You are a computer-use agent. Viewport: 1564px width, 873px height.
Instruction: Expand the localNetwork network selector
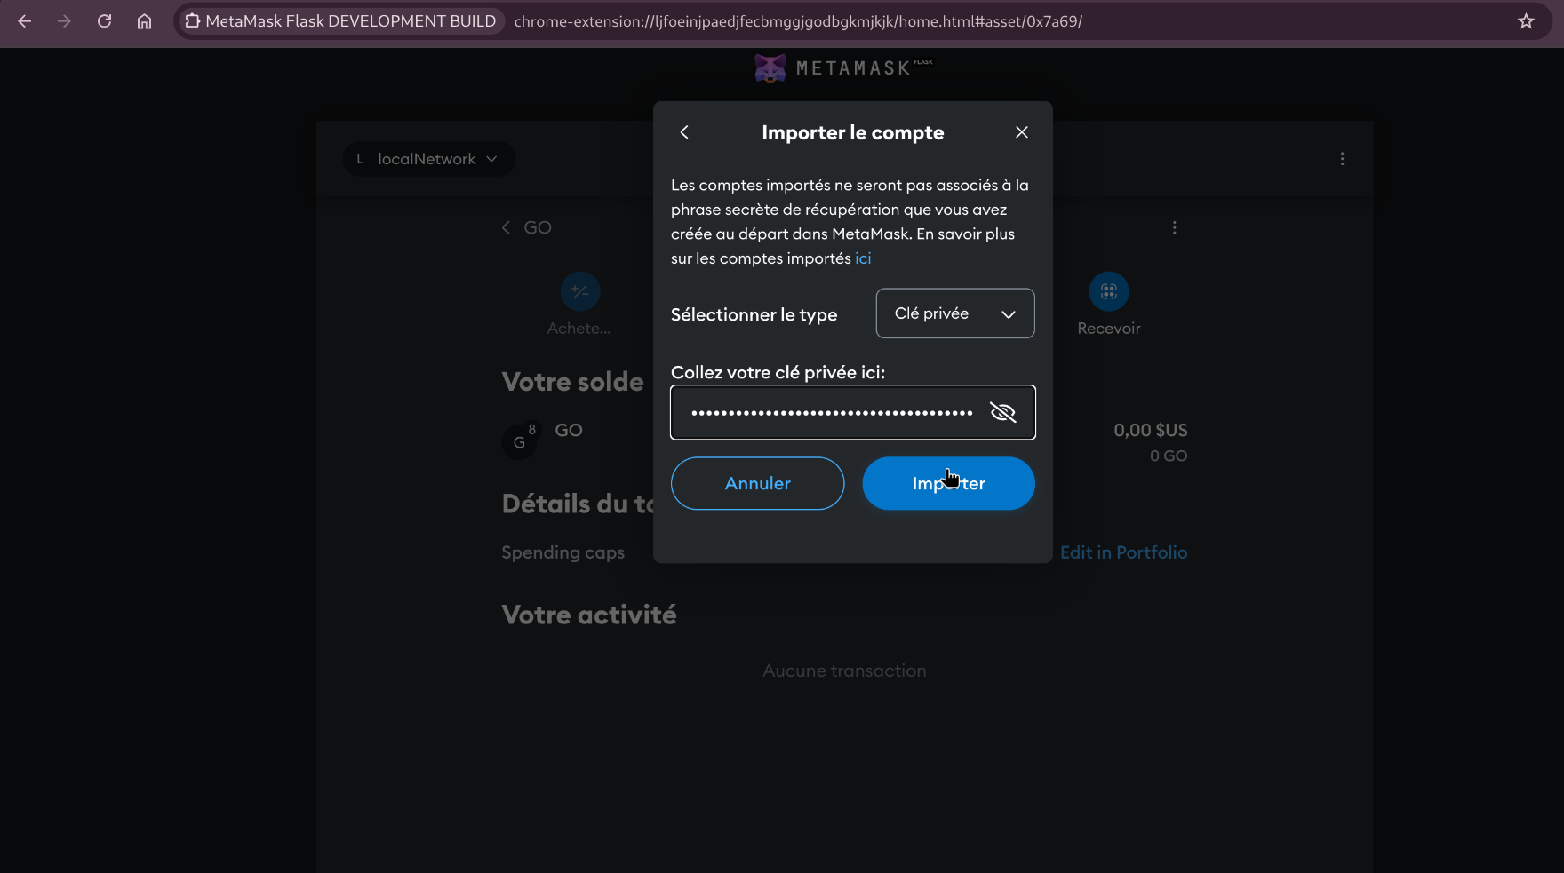(428, 159)
